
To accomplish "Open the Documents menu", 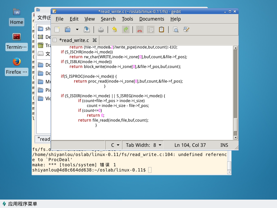I will 151,19.
